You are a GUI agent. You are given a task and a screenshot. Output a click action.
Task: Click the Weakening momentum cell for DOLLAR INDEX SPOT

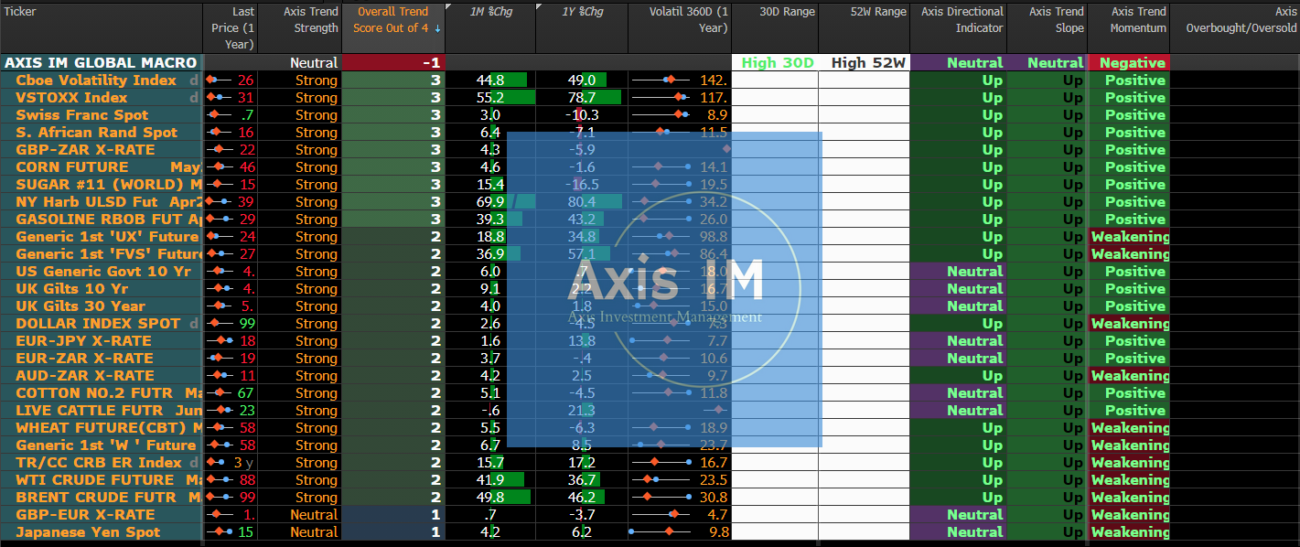tap(1129, 324)
